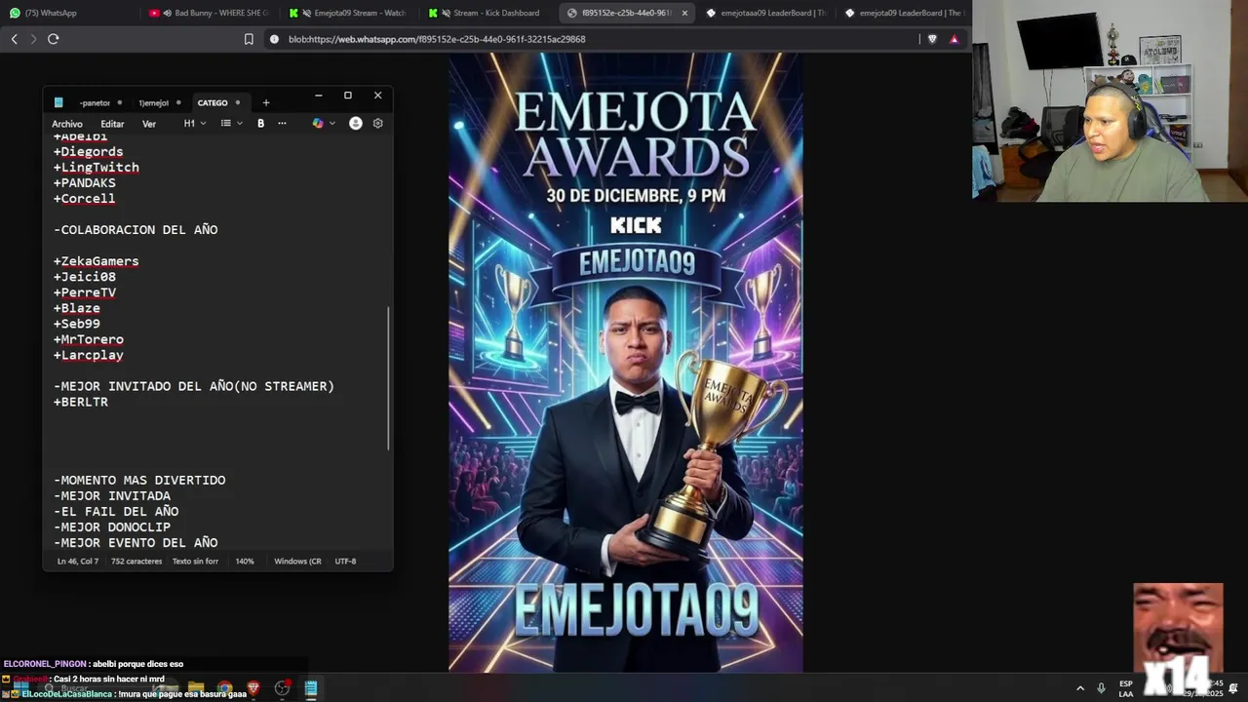Click '+BERLTR' line in Notepad
Screen dimensions: 1248x702
pyautogui.click(x=80, y=402)
